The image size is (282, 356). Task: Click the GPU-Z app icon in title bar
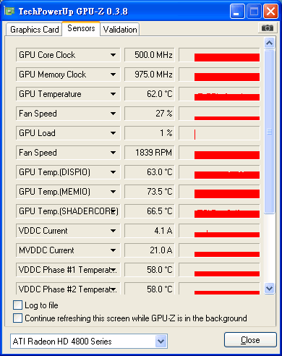[x=9, y=11]
